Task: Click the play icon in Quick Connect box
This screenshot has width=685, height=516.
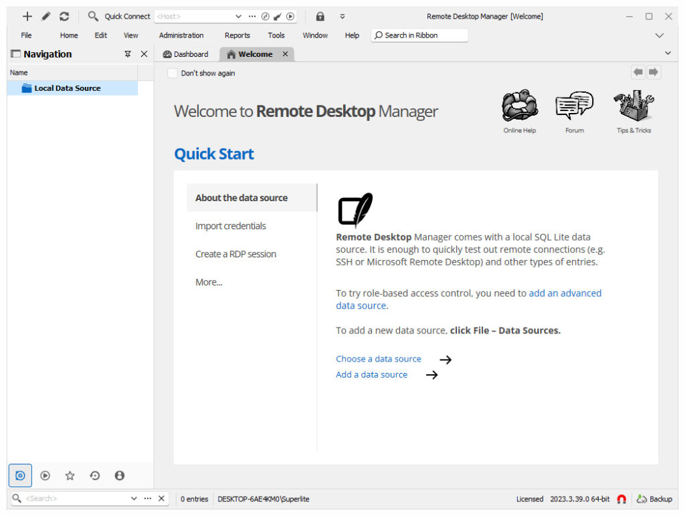Action: coord(290,17)
